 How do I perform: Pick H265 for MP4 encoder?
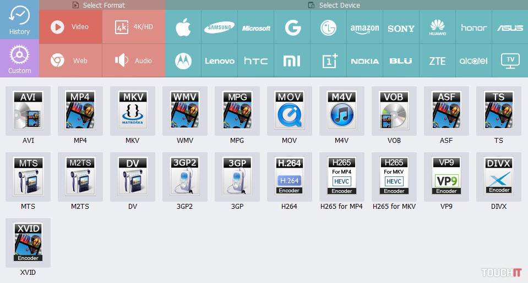coord(342,177)
